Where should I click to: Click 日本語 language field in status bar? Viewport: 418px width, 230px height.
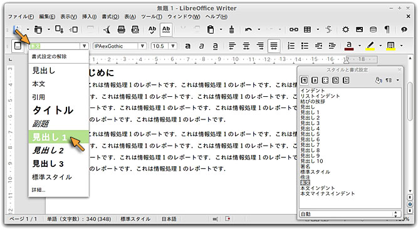point(169,219)
